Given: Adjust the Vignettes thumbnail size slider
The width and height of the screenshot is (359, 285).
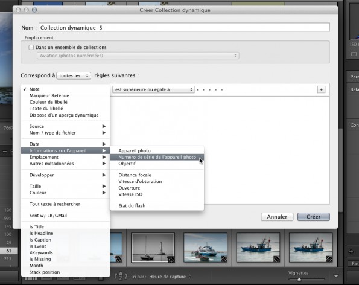Looking at the screenshot, I should [x=299, y=280].
